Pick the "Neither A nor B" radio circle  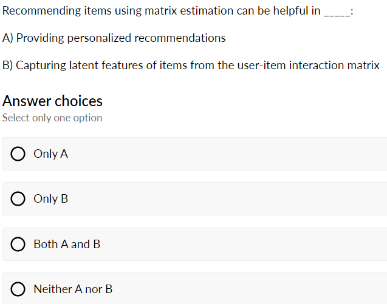click(18, 289)
